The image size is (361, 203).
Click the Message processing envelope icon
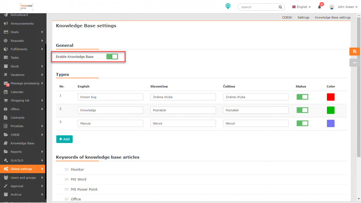point(6,83)
